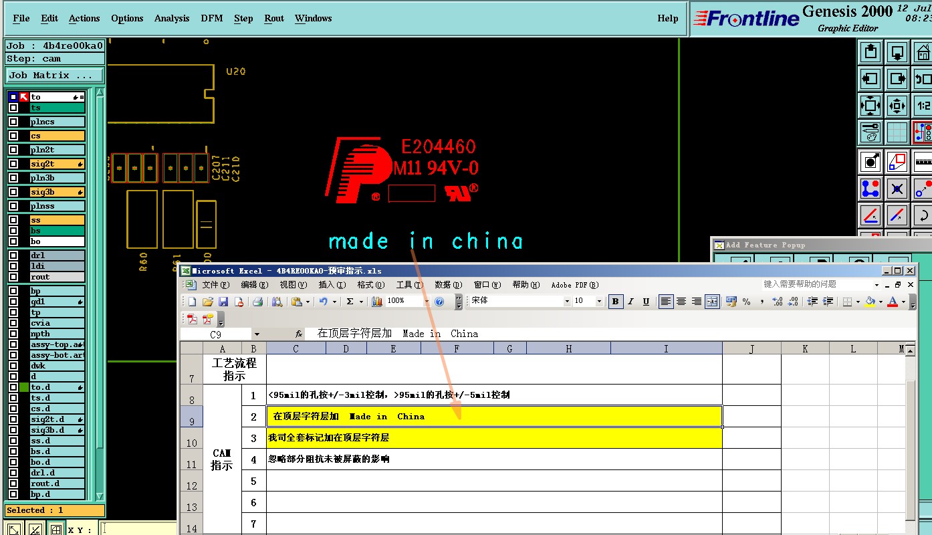Open Excel's 格式 (Format) menu
Image resolution: width=932 pixels, height=535 pixels.
[371, 285]
